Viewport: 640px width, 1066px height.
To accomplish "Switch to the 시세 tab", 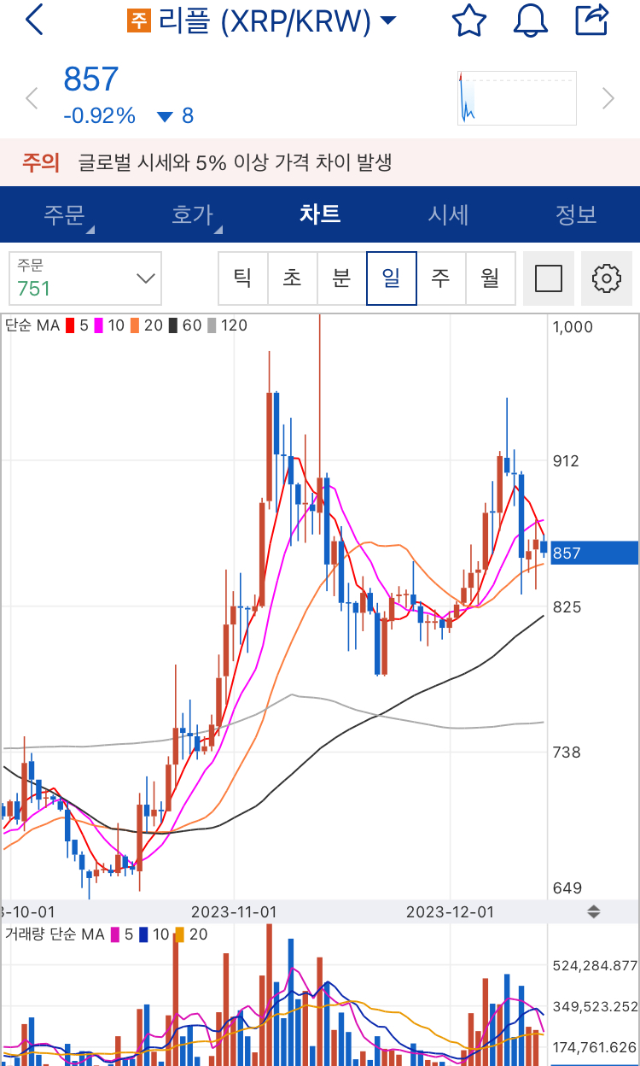I will tap(448, 214).
